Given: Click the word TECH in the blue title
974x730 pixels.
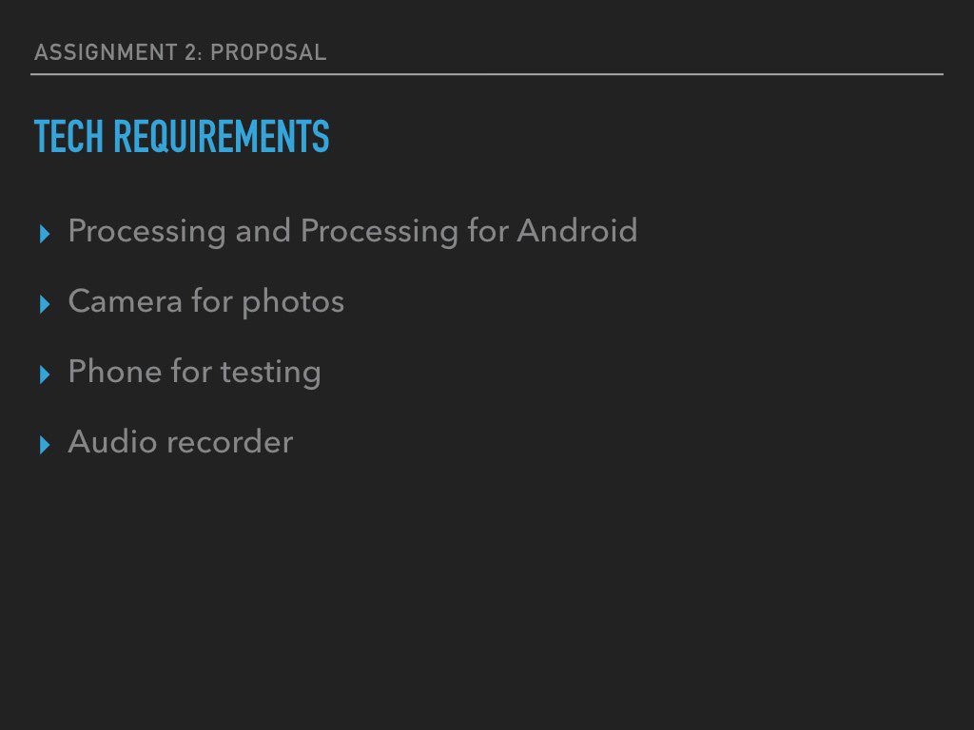Looking at the screenshot, I should tap(68, 138).
